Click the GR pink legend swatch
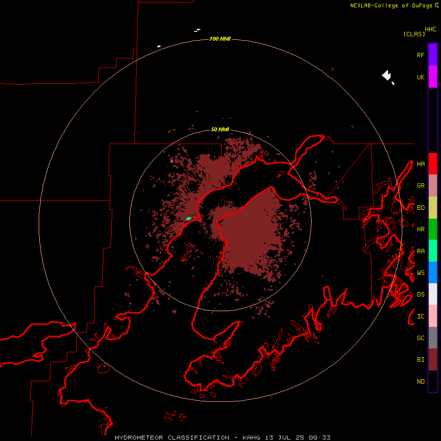This screenshot has width=441, height=441. click(x=433, y=186)
